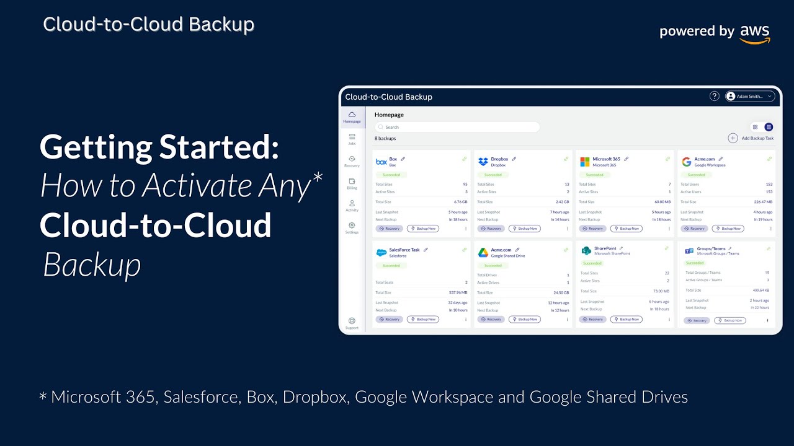Viewport: 794px width, 446px height.
Task: Open the Google Shared Drive card three-dot menu
Action: pyautogui.click(x=568, y=320)
